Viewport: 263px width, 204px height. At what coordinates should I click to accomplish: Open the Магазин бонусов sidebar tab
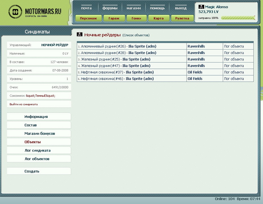click(40, 134)
